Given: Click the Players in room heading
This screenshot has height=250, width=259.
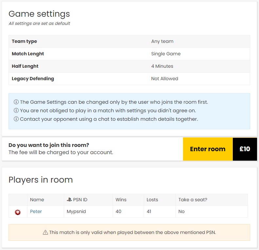Looking at the screenshot, I should 41,180.
